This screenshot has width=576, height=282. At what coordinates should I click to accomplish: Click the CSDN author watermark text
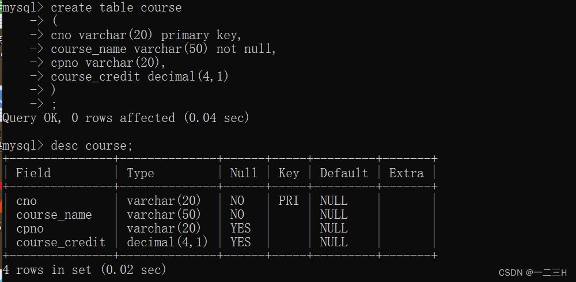tap(532, 272)
